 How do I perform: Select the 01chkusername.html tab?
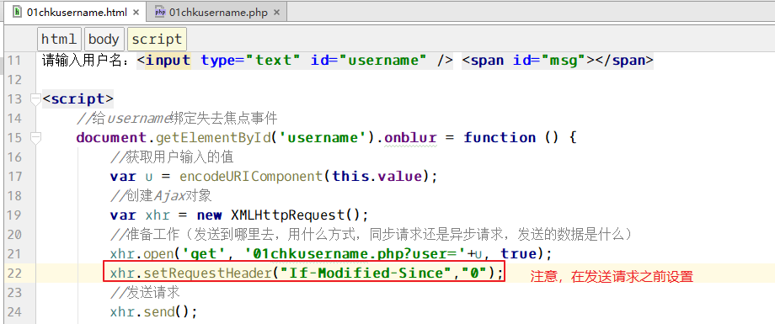pyautogui.click(x=76, y=13)
